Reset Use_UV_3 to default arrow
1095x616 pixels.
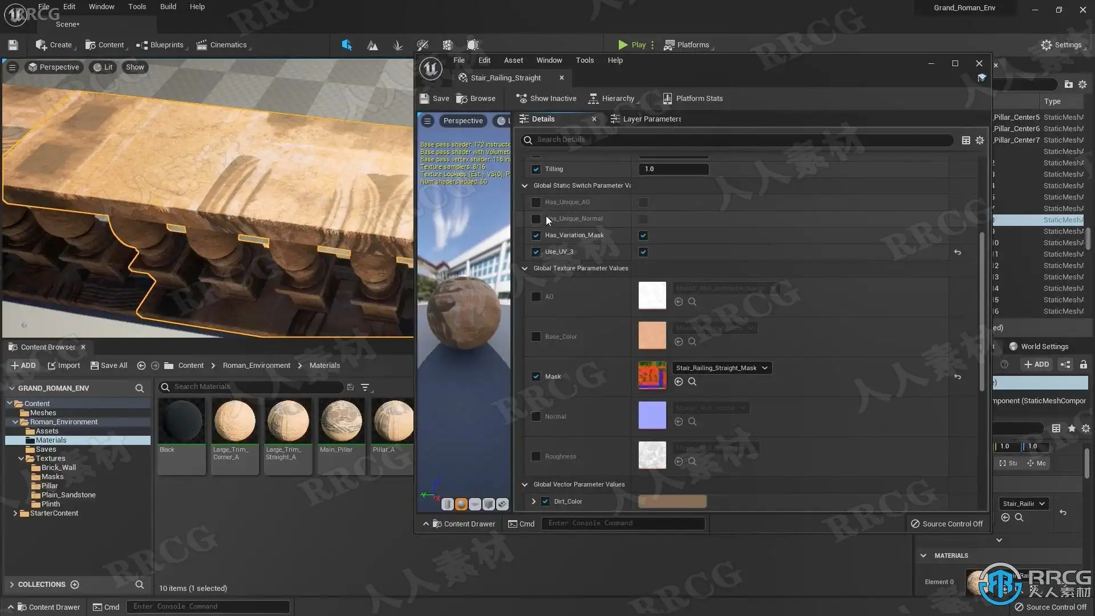[x=958, y=252]
